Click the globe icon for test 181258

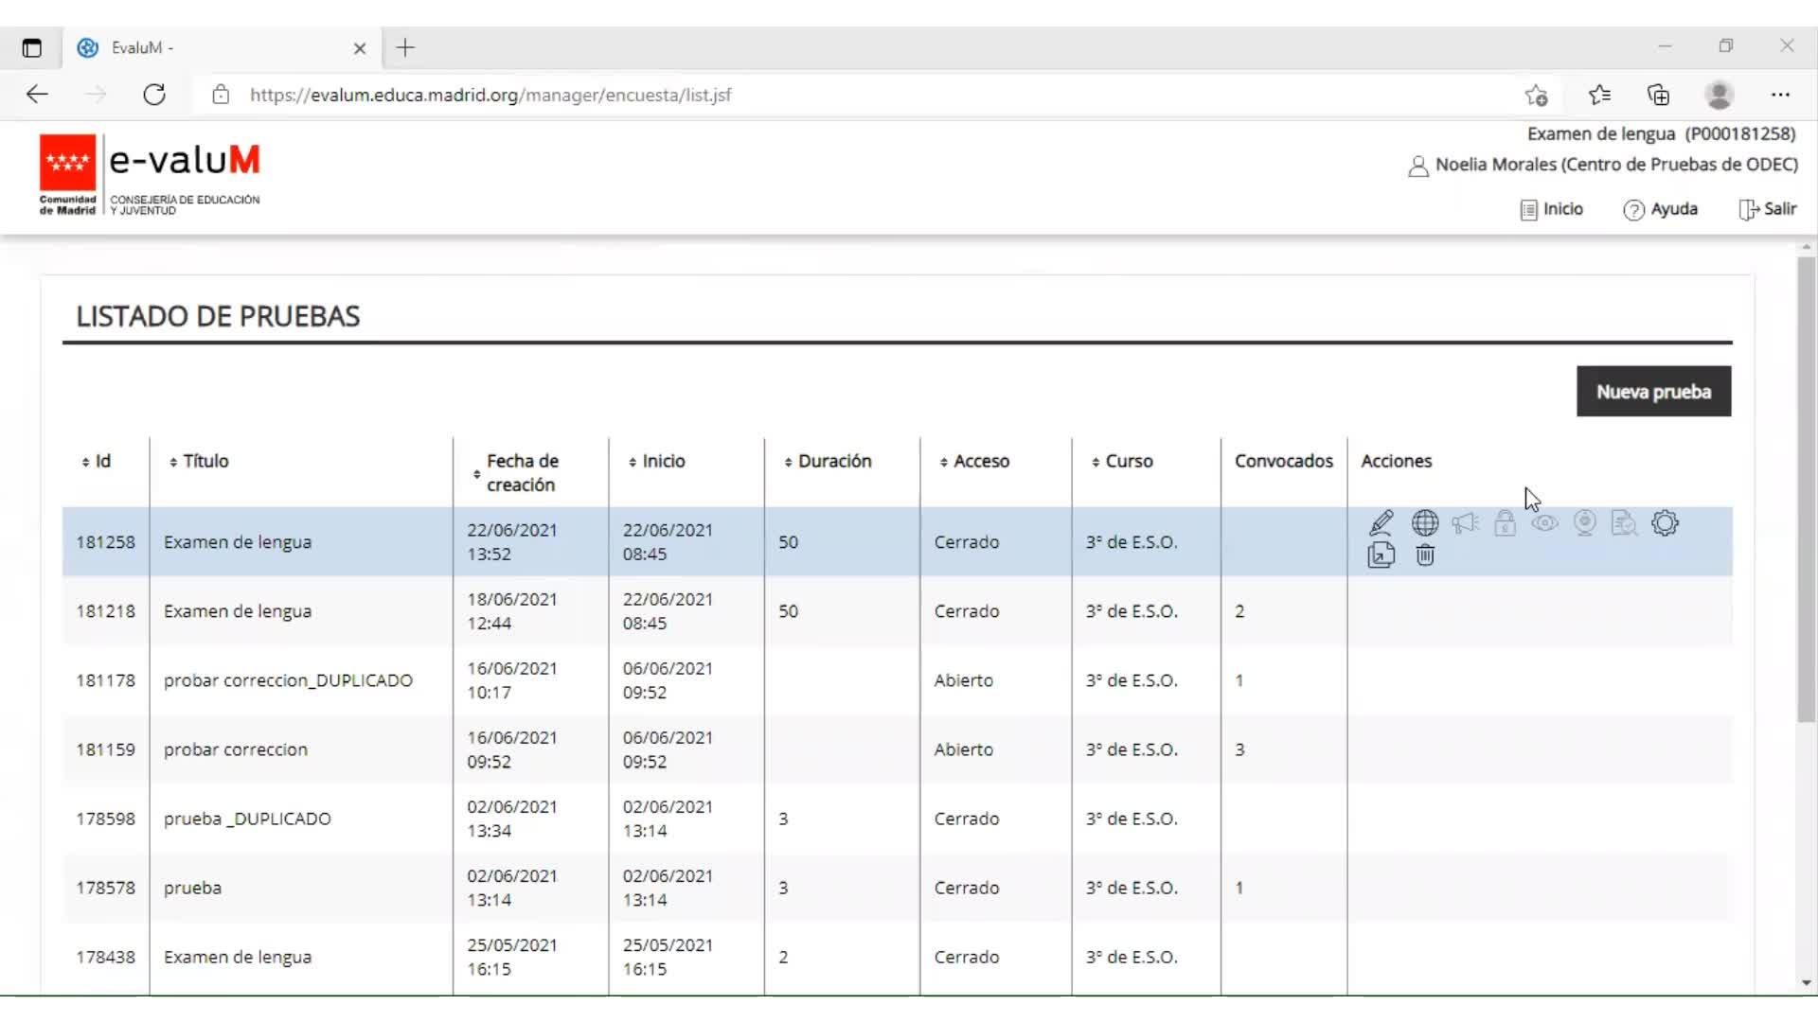pos(1424,523)
